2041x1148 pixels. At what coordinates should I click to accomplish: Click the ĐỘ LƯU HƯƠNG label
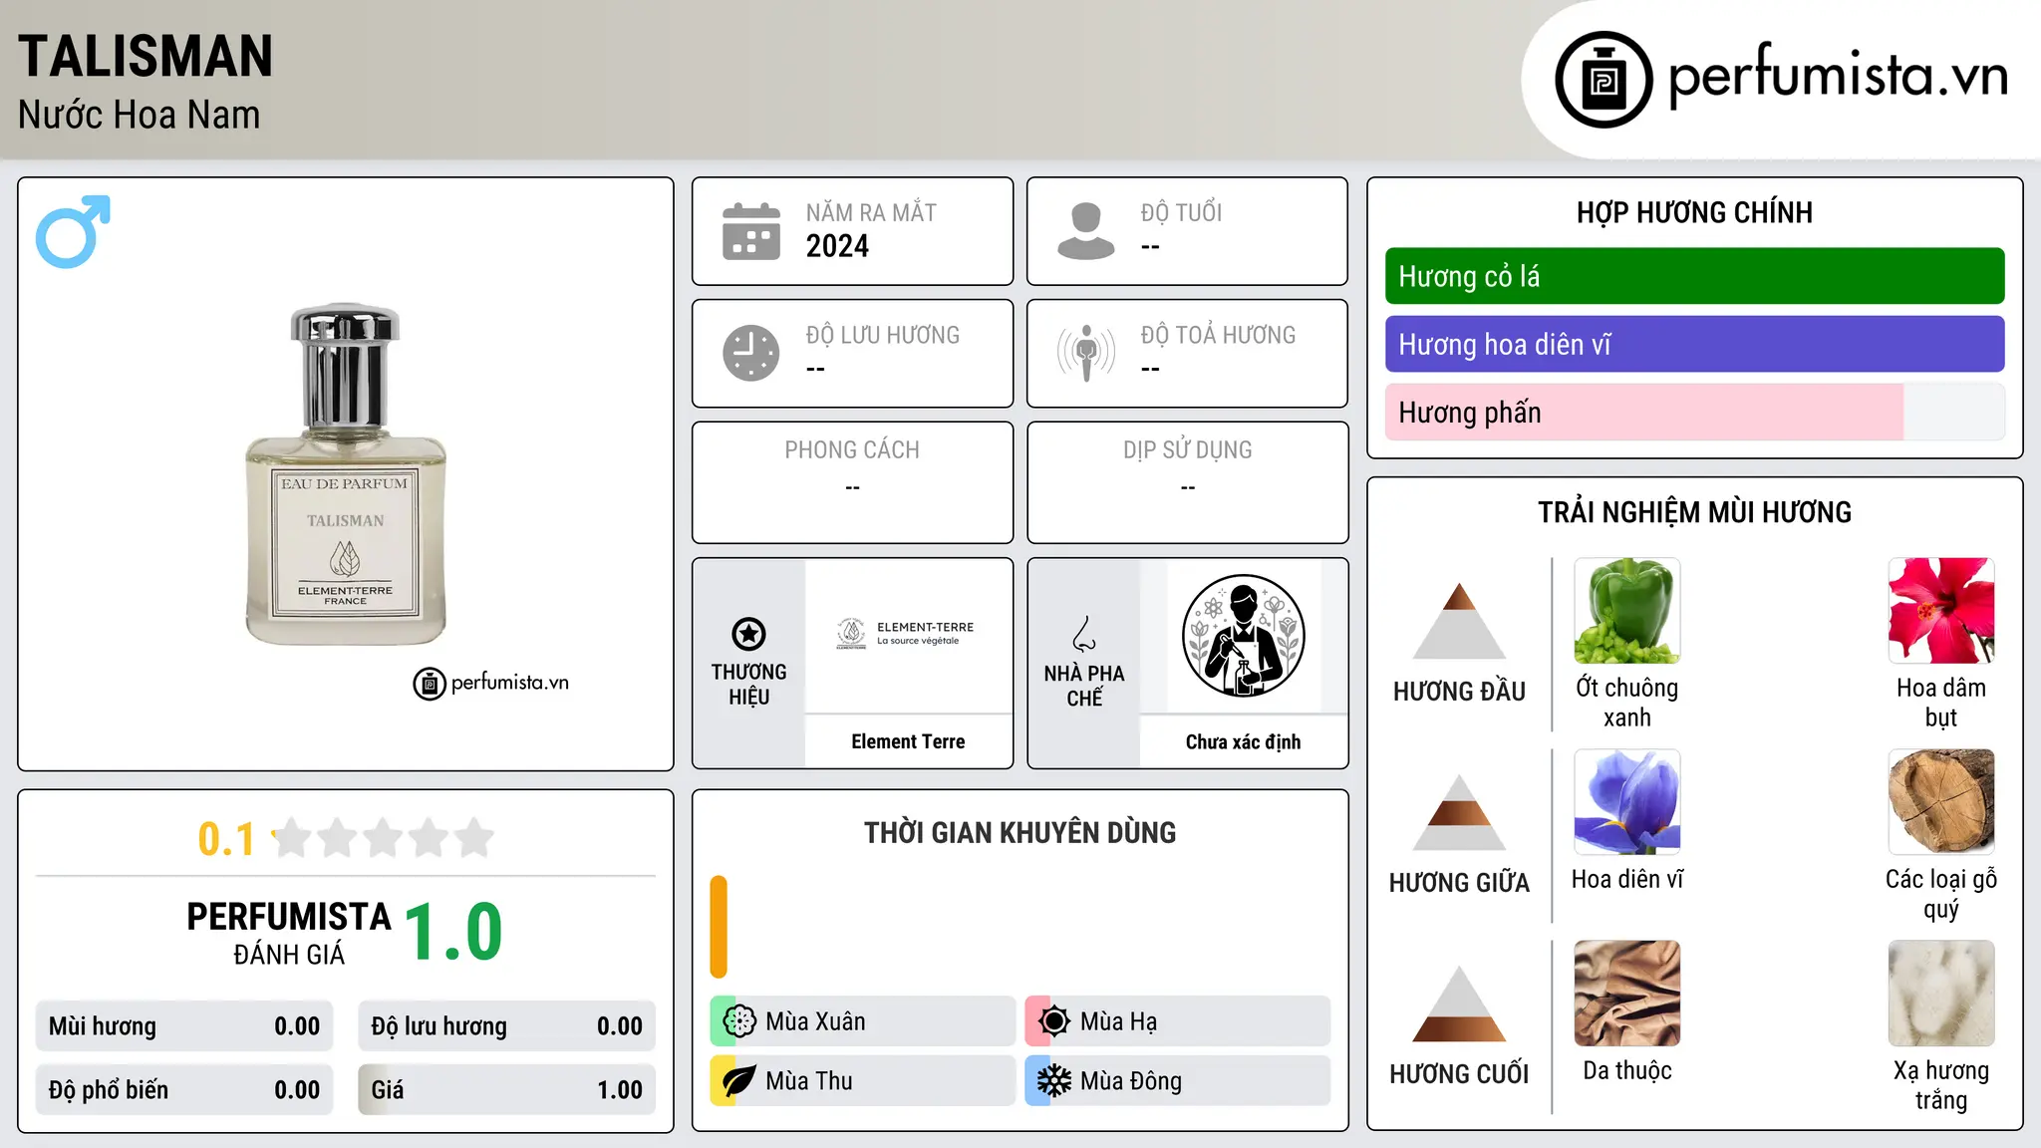click(x=883, y=335)
